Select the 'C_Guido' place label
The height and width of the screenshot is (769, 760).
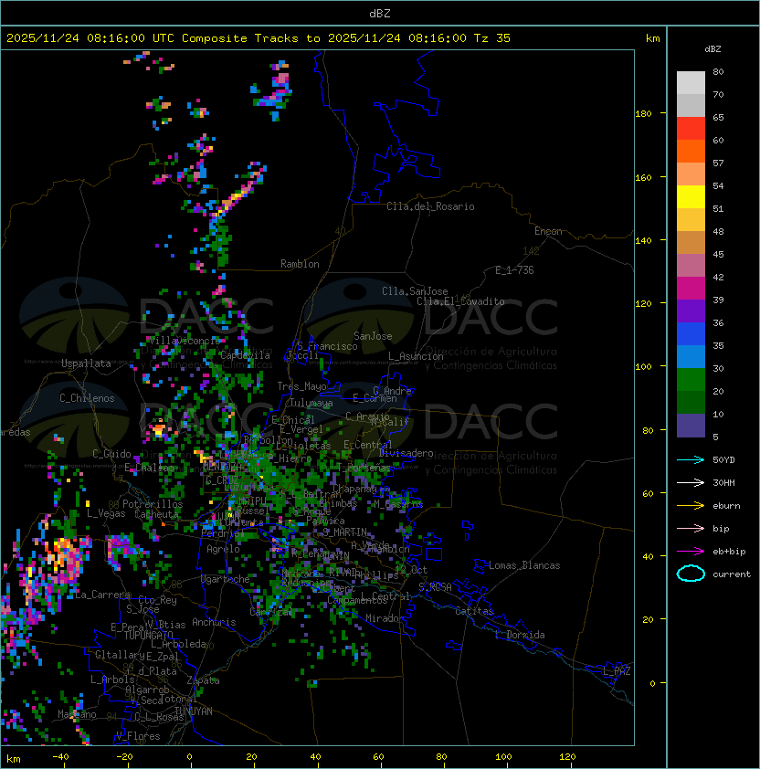click(111, 454)
